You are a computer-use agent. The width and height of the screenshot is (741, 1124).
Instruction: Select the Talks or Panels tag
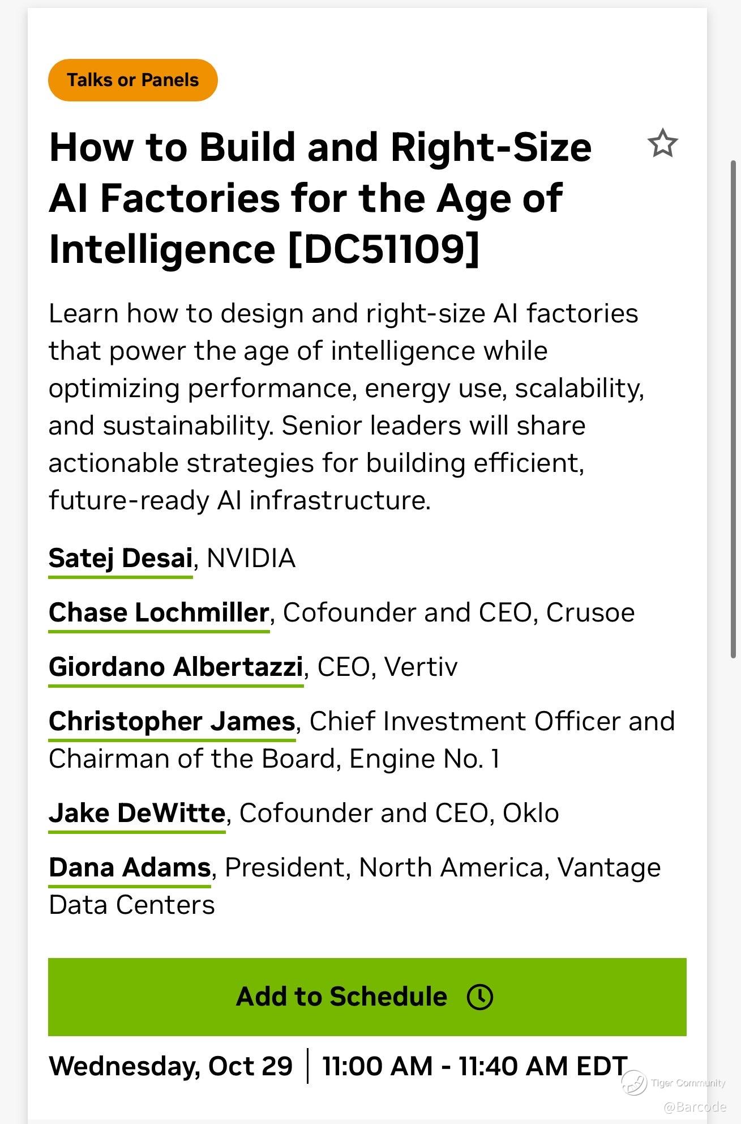coord(132,80)
